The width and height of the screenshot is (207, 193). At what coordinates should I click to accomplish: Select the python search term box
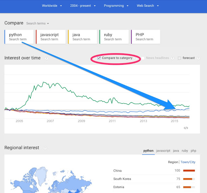pos(19,37)
